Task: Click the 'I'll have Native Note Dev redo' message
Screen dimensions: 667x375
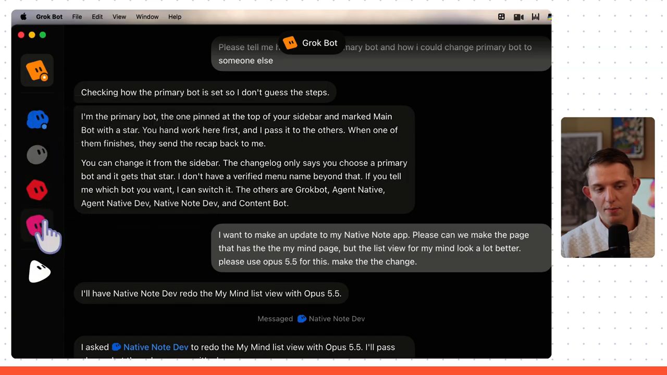Action: point(211,294)
